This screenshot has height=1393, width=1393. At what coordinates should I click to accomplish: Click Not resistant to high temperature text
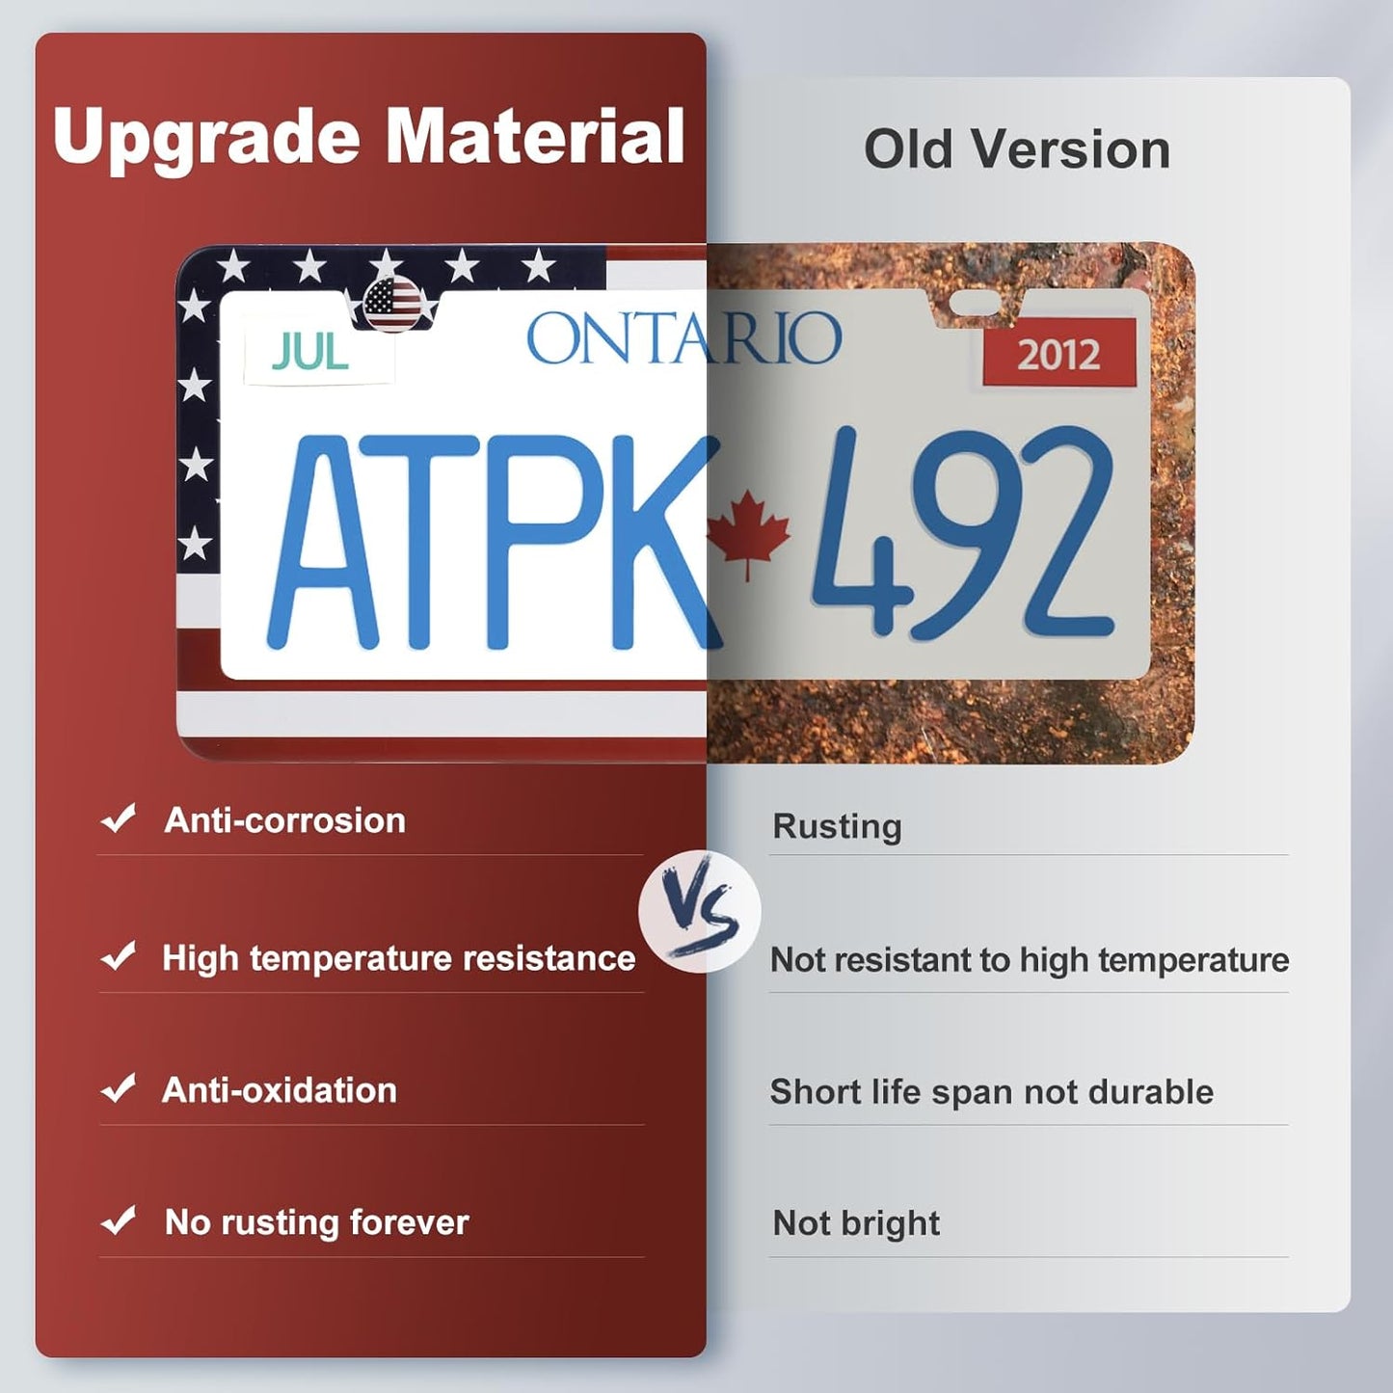tap(1030, 960)
